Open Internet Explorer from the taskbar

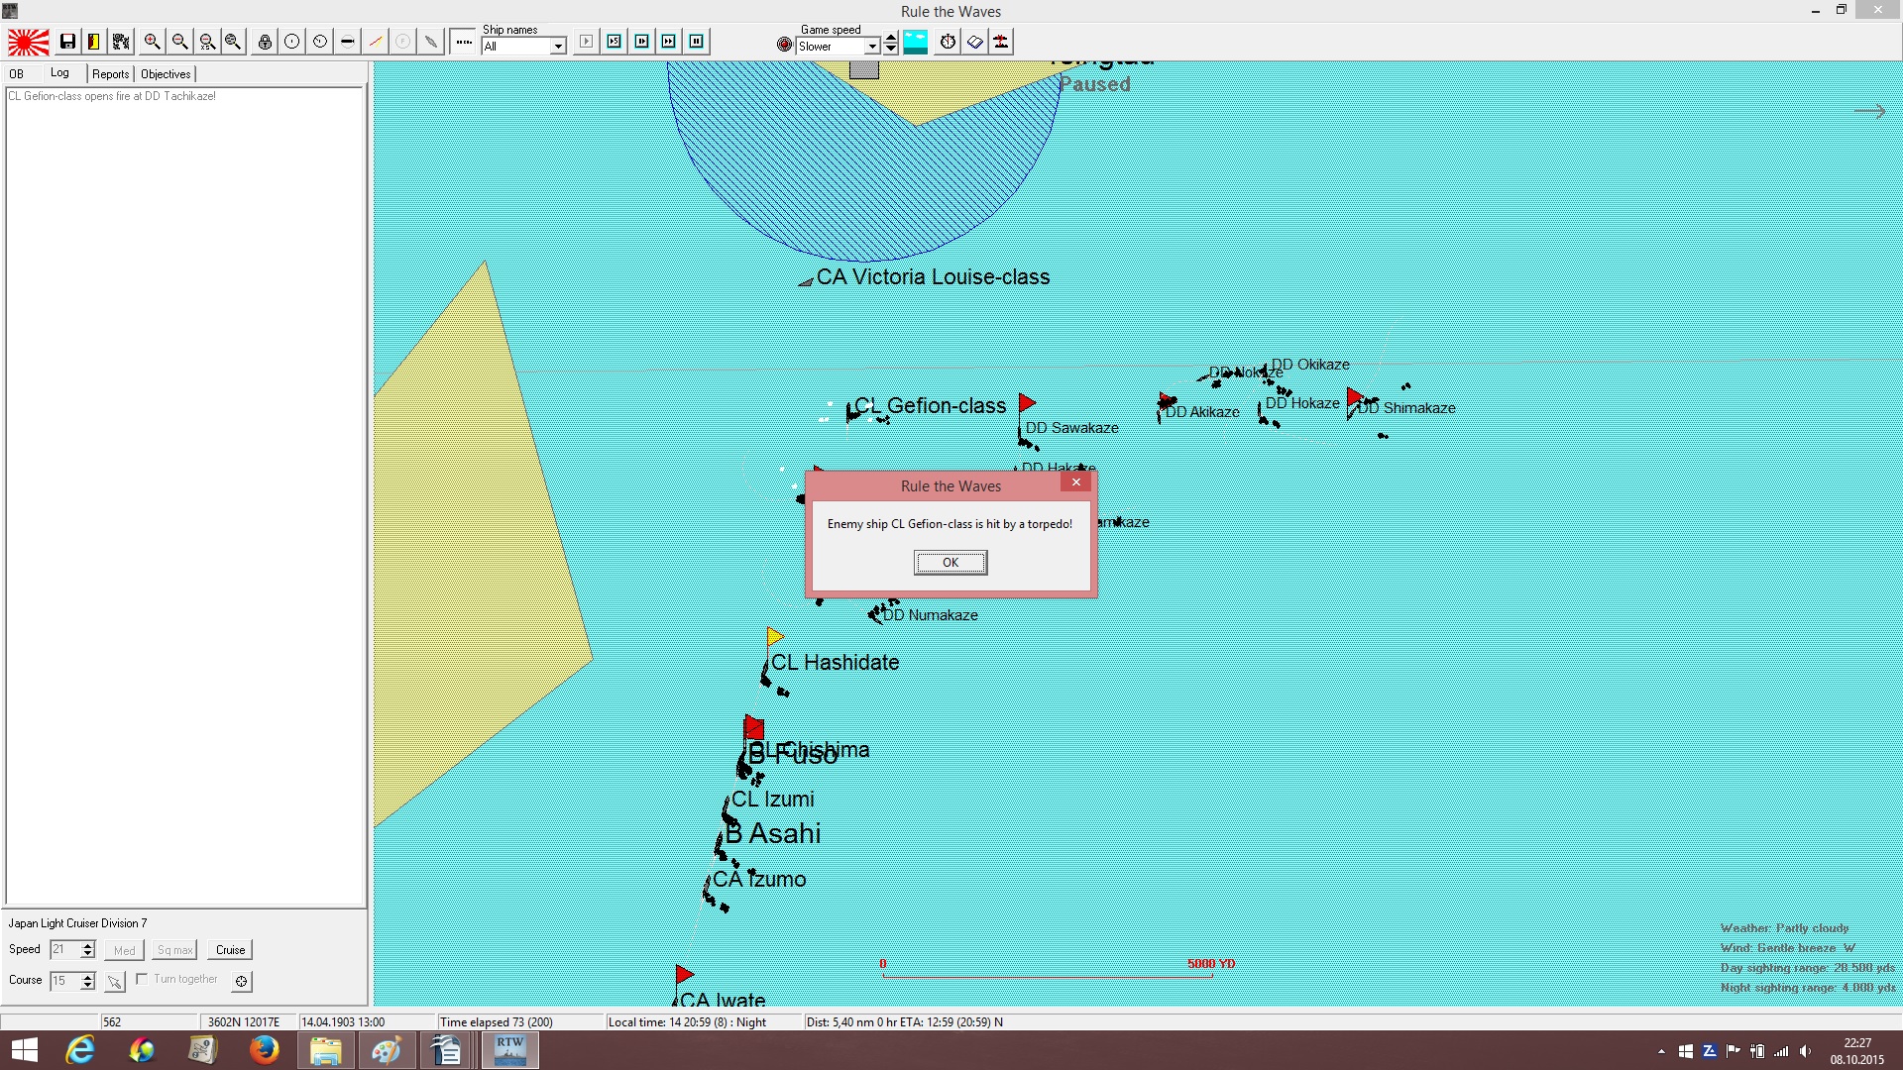[x=80, y=1050]
